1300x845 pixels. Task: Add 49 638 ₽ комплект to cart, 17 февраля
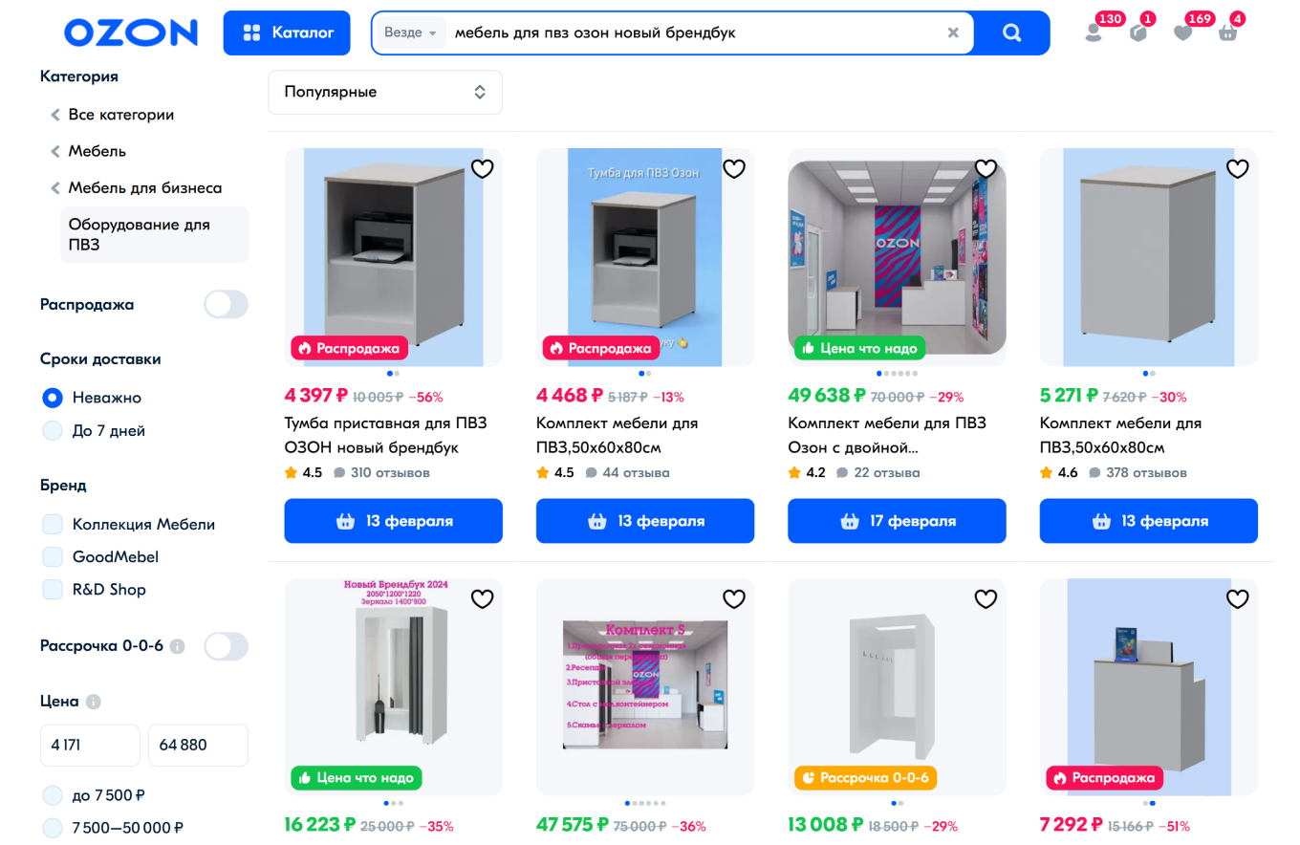click(x=897, y=521)
